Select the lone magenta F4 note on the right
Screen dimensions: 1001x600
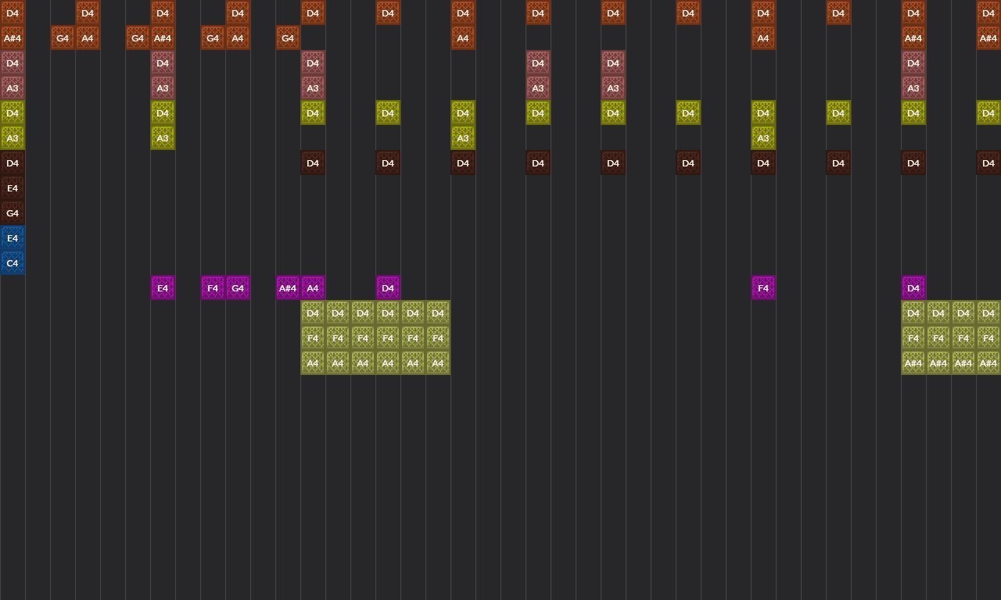pyautogui.click(x=763, y=287)
